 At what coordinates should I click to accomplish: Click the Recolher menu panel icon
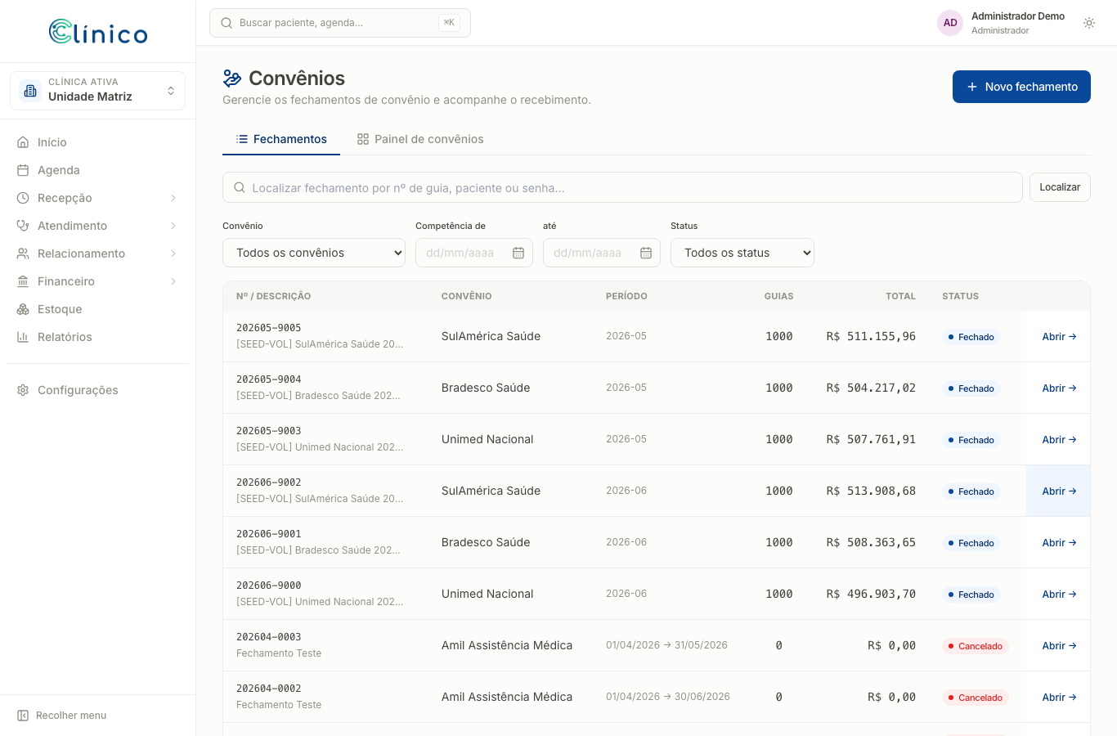(23, 716)
